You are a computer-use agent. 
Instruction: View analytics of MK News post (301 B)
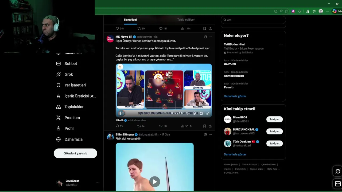point(186,126)
